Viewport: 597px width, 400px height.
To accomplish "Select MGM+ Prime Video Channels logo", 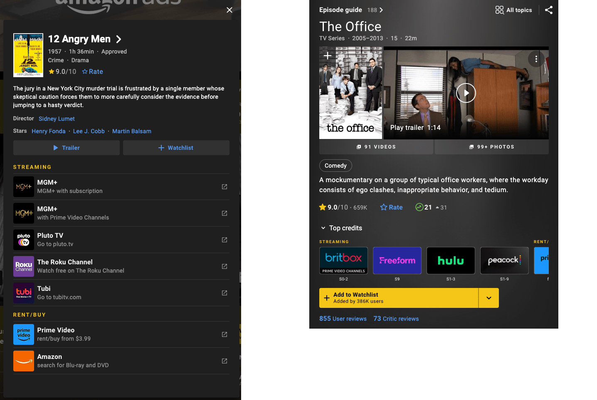I will pos(24,213).
